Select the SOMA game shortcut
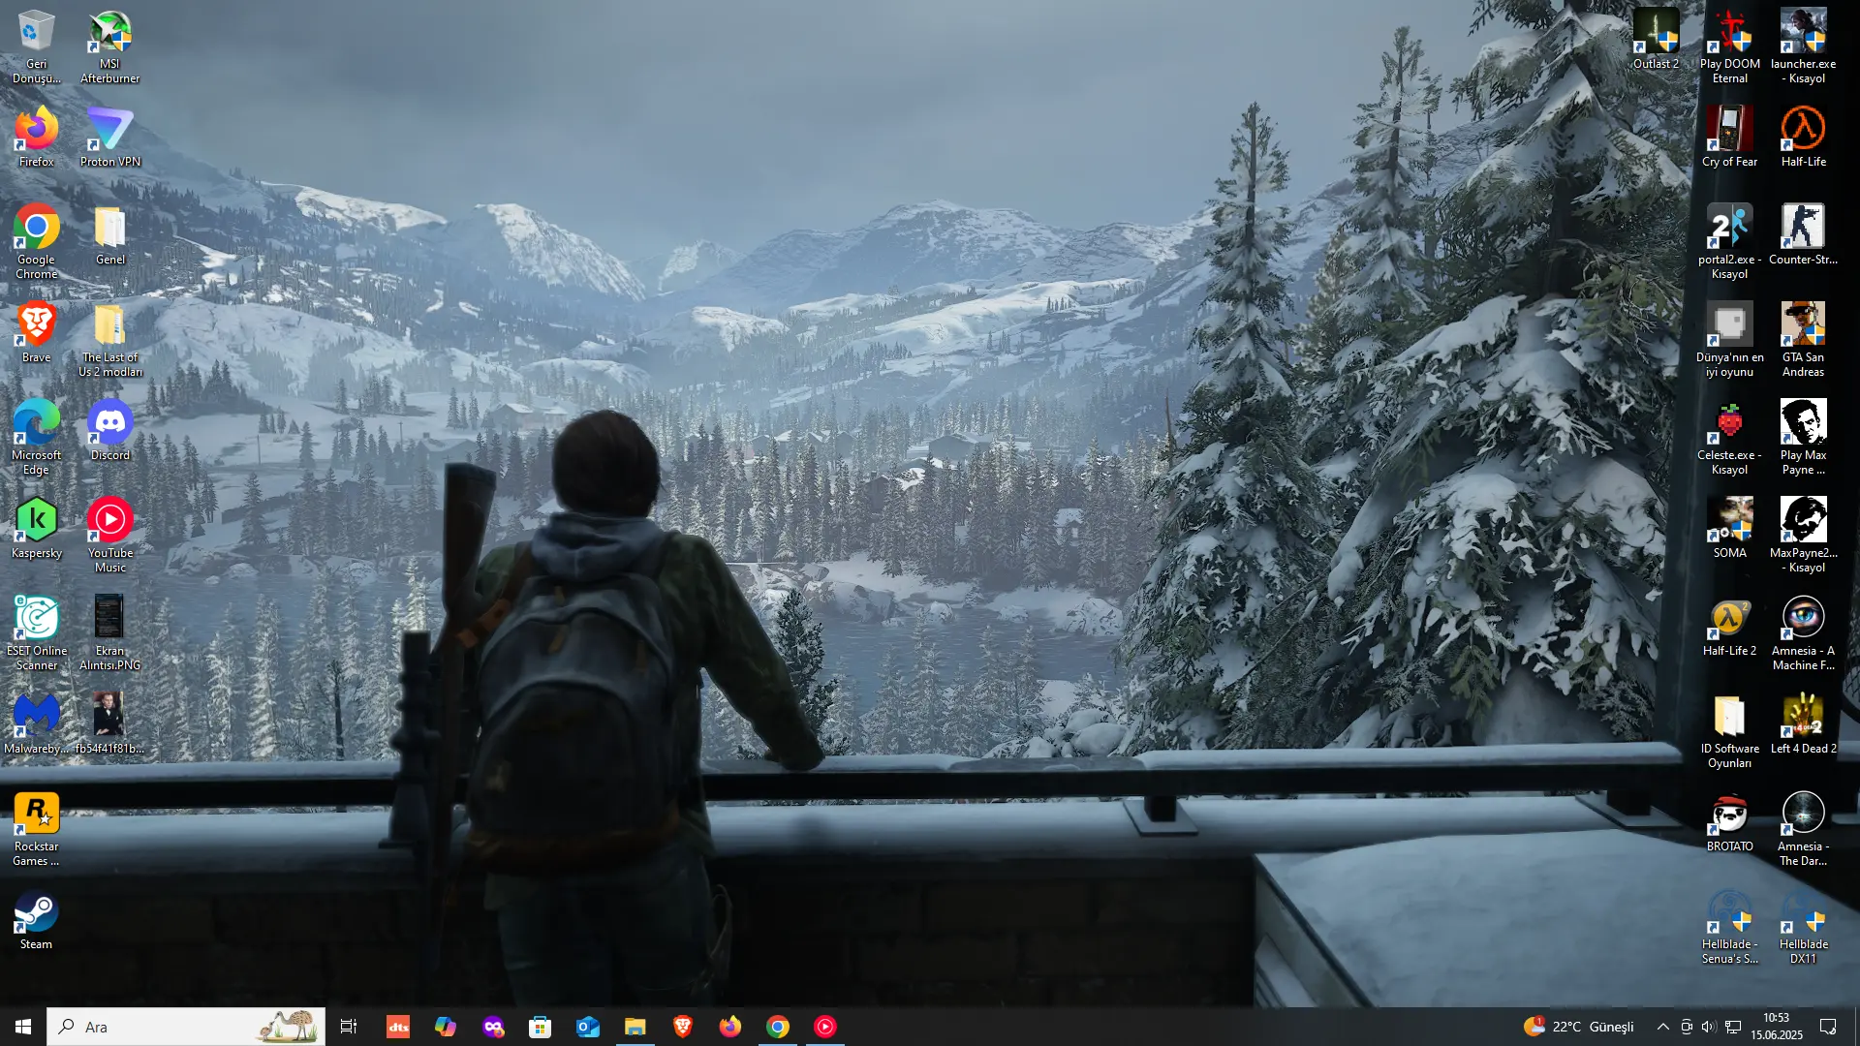This screenshot has height=1046, width=1860. 1729,528
